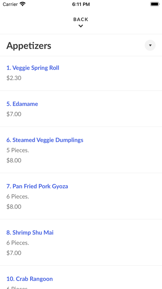Open 7. Pan Fried Pork Gyoza

point(37,186)
